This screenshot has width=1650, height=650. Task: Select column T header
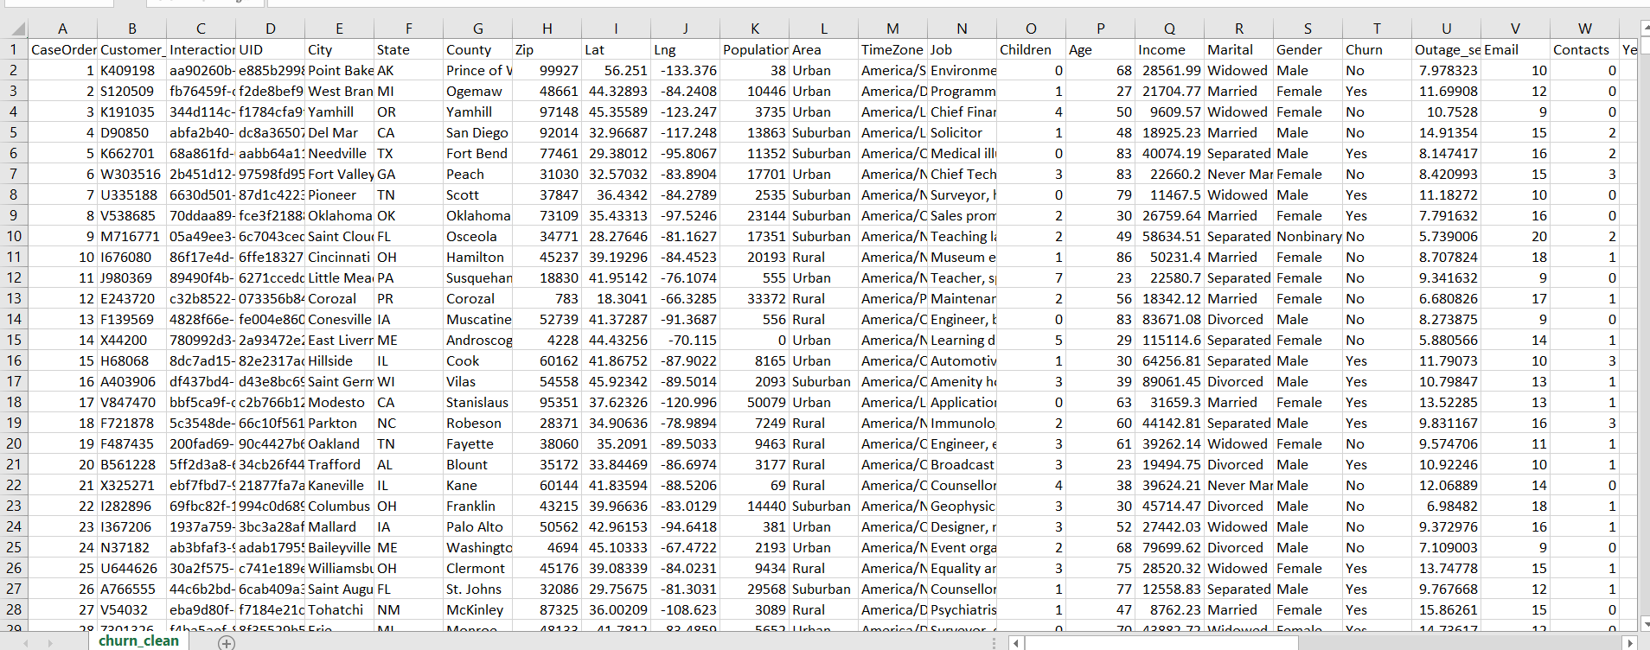[1376, 29]
